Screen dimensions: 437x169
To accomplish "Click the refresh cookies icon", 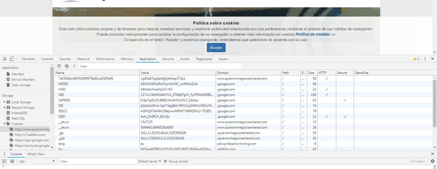I will pos(59,66).
